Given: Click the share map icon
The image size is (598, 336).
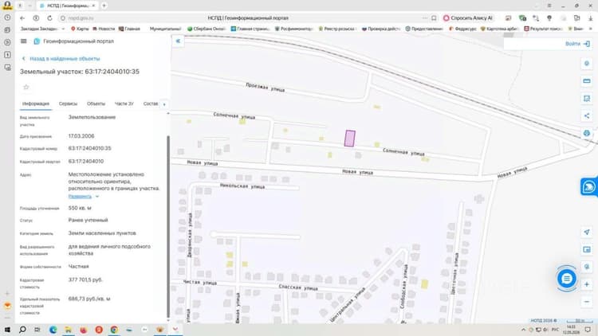Looking at the screenshot, I should [587, 115].
